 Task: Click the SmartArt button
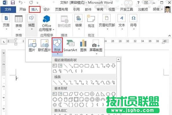[70, 45]
